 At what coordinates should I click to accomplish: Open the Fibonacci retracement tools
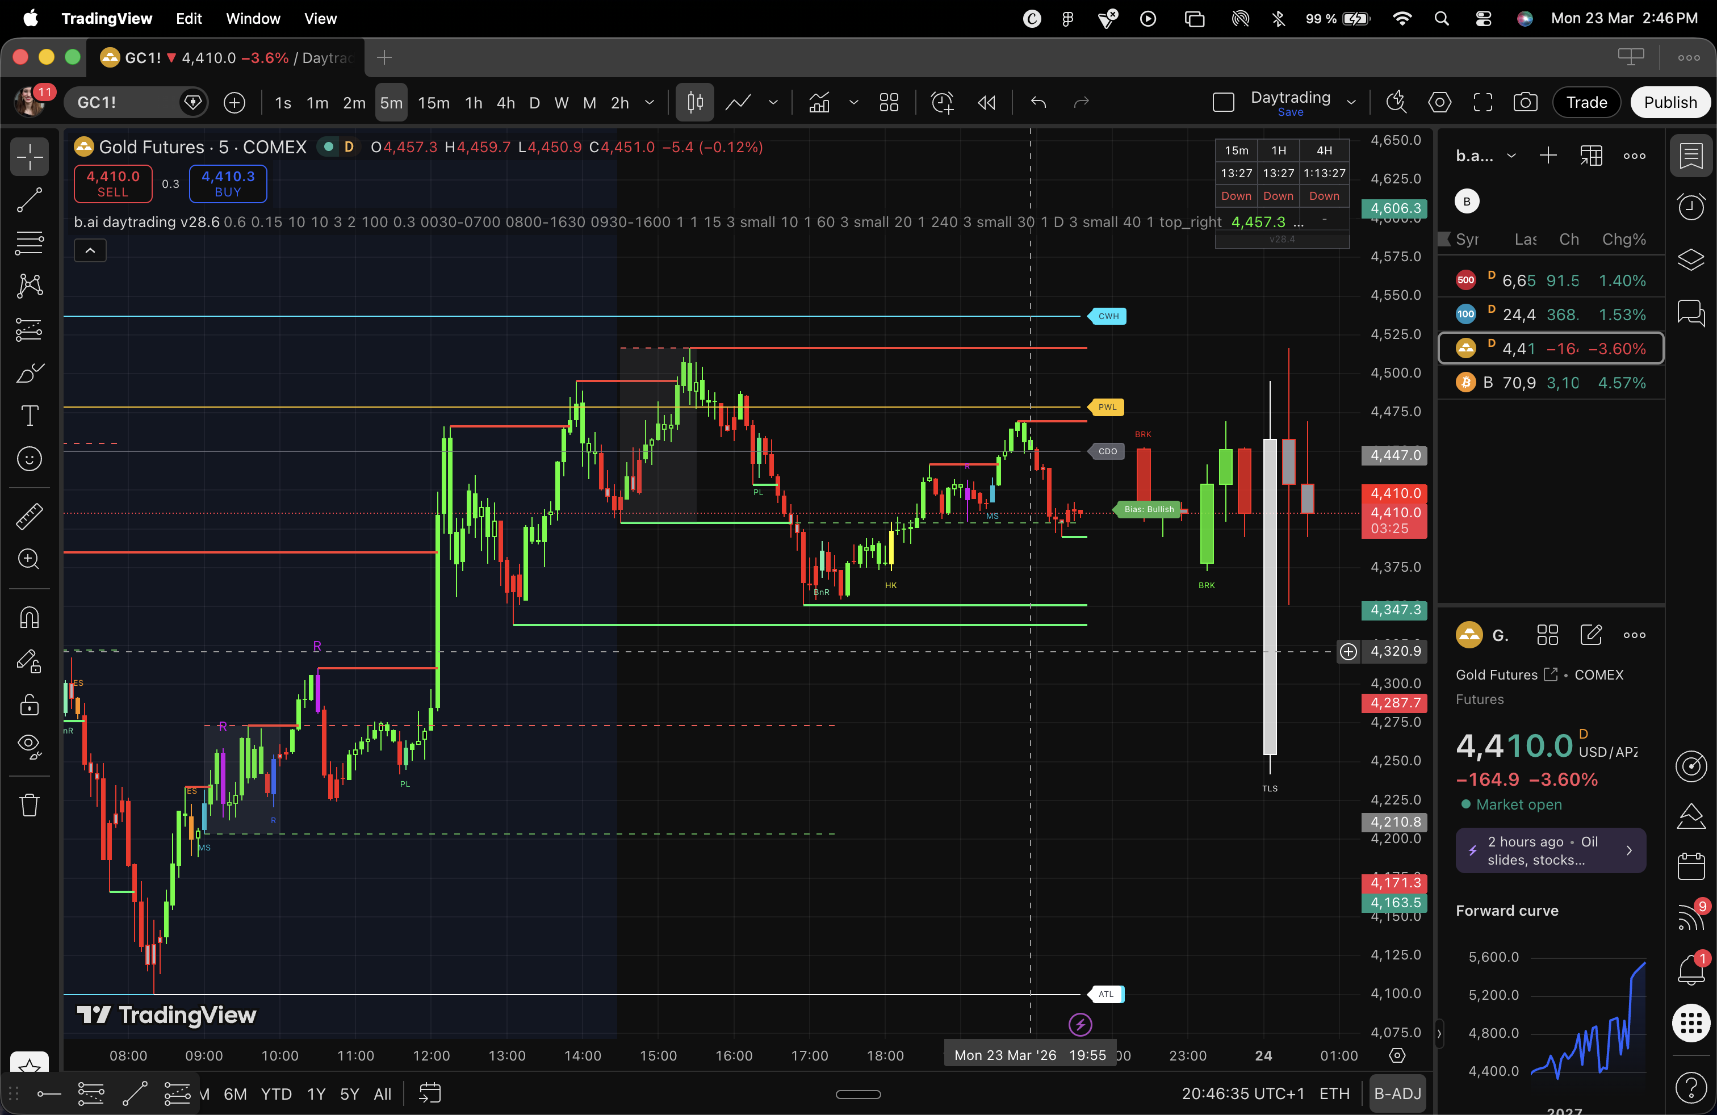pos(30,243)
